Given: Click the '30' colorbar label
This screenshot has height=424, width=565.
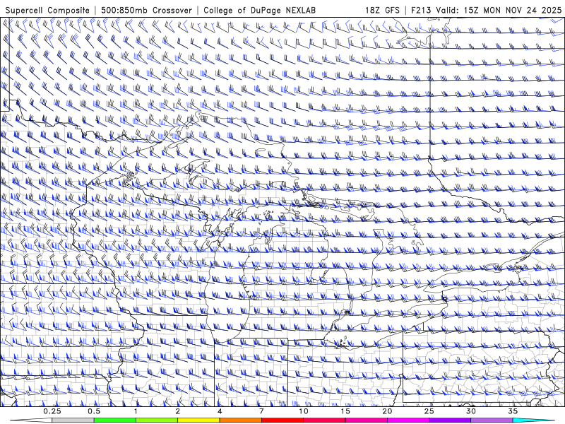Looking at the screenshot, I should 471,411.
